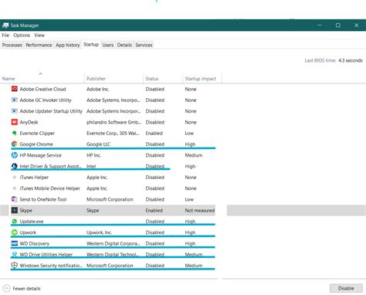This screenshot has height=295, width=366.
Task: Click the WD Discovery icon
Action: 15,243
